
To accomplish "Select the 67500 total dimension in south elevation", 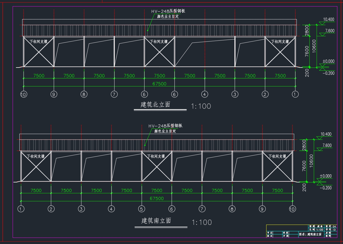I will pos(157,198).
